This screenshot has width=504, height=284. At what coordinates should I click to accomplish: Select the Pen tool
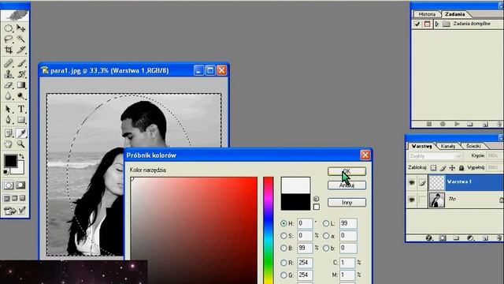[9, 120]
